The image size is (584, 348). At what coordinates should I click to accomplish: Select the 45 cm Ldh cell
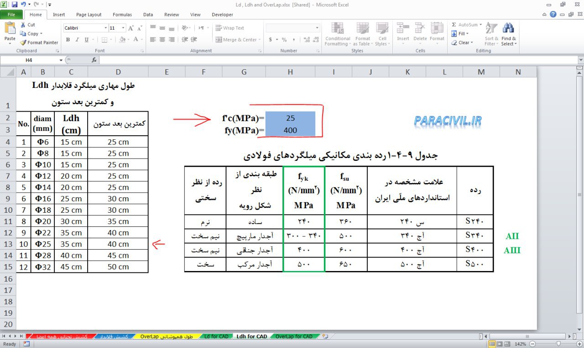(x=71, y=267)
